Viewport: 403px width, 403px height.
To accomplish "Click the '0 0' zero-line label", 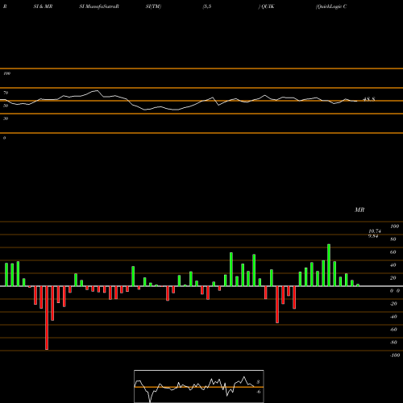I will tap(395, 291).
